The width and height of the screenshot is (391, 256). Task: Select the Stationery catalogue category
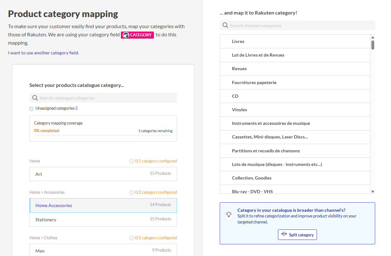coord(103,219)
